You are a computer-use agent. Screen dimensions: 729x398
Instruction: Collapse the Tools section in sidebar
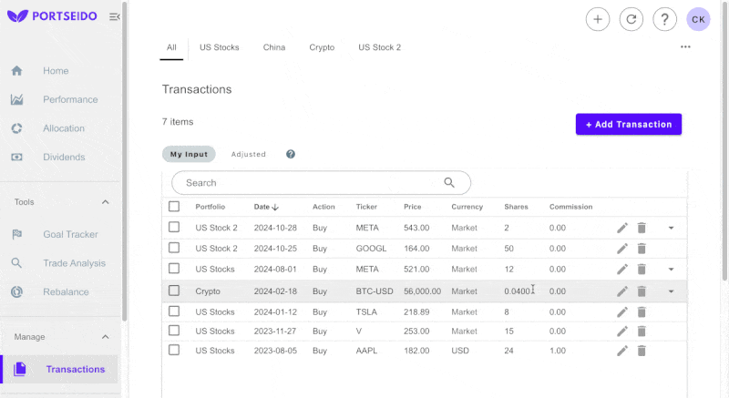pos(105,202)
